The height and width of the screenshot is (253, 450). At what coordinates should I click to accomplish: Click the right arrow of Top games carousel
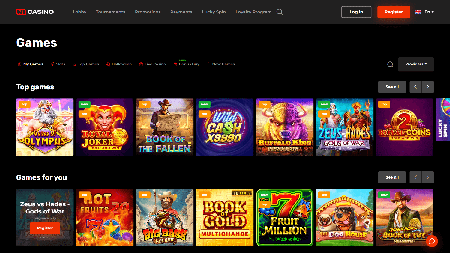pyautogui.click(x=428, y=87)
